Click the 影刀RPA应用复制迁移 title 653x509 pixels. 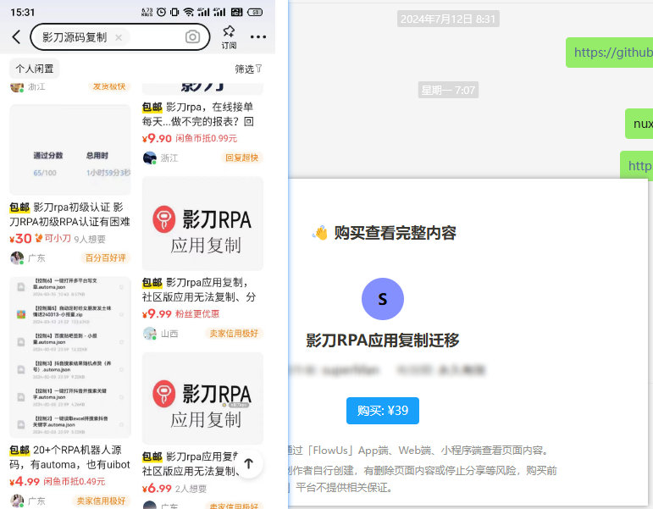coord(383,340)
